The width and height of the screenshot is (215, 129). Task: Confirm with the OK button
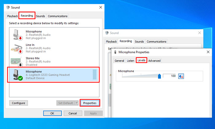(53, 113)
